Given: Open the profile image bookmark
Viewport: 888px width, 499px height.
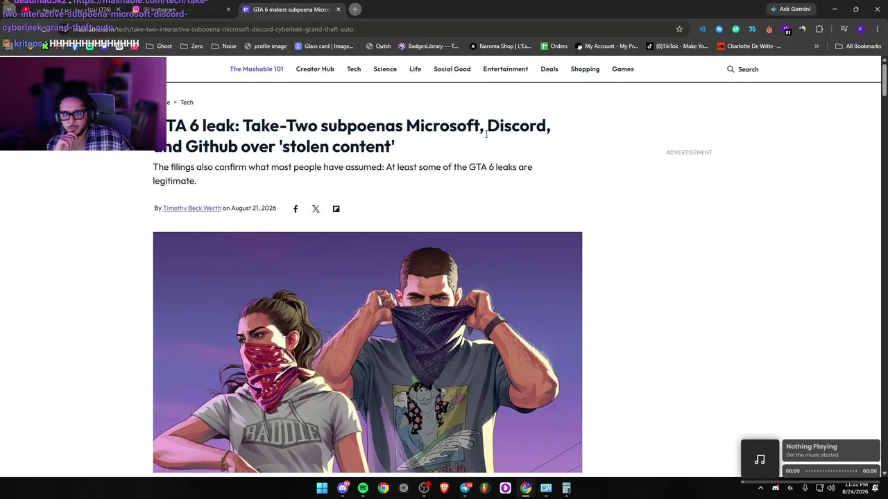Looking at the screenshot, I should point(265,46).
